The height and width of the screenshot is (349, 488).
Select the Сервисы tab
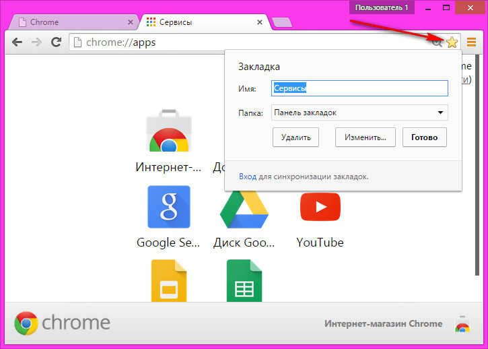(203, 22)
